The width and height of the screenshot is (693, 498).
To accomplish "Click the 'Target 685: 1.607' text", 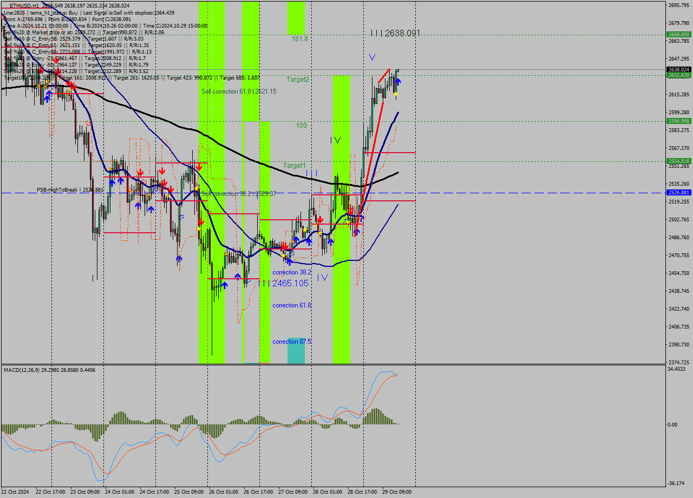I will tap(240, 77).
